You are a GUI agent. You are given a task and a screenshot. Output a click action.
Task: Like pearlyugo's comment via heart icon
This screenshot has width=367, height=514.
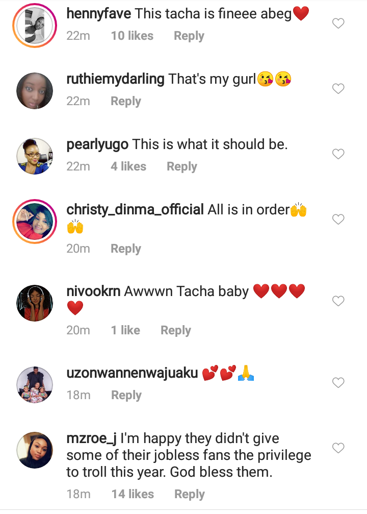tap(338, 154)
